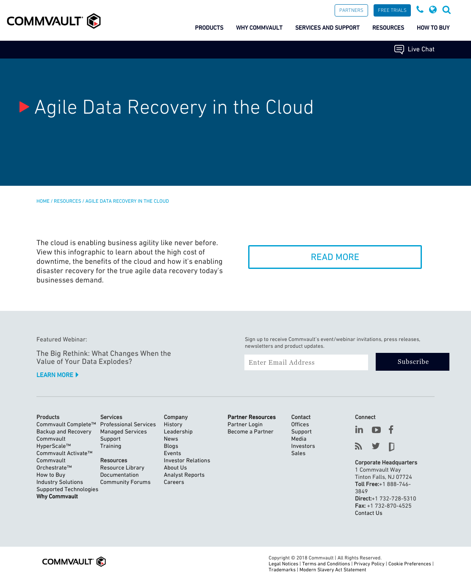
Task: Open Documentation footer link
Action: tap(119, 475)
